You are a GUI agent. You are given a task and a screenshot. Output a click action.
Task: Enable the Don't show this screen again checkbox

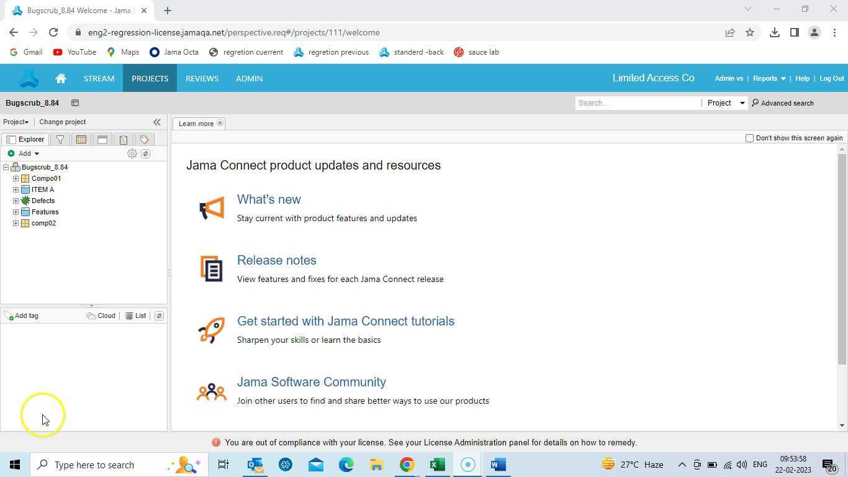point(749,138)
